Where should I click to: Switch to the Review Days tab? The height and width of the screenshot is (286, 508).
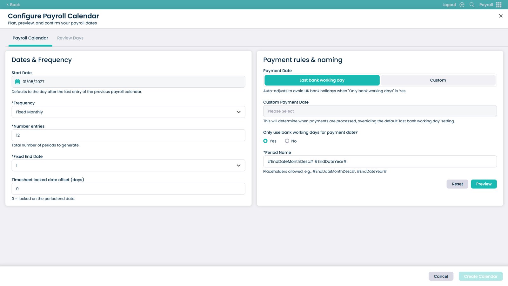coord(70,38)
